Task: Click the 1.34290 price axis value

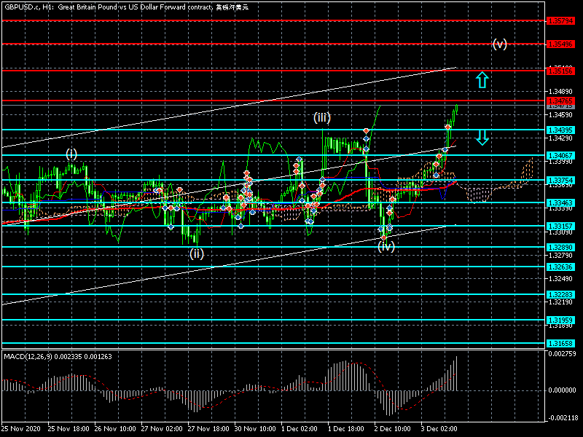Action: tap(560, 138)
